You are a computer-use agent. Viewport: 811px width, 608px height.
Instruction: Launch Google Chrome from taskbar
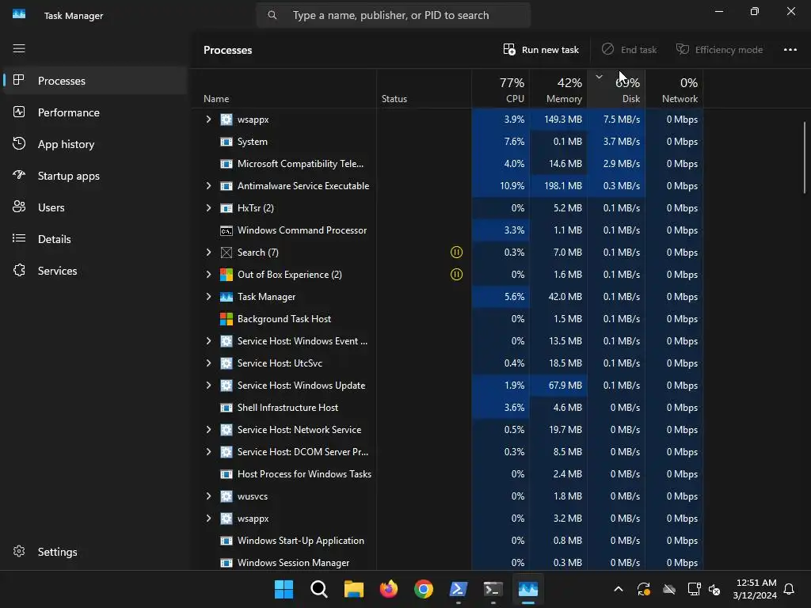click(424, 589)
